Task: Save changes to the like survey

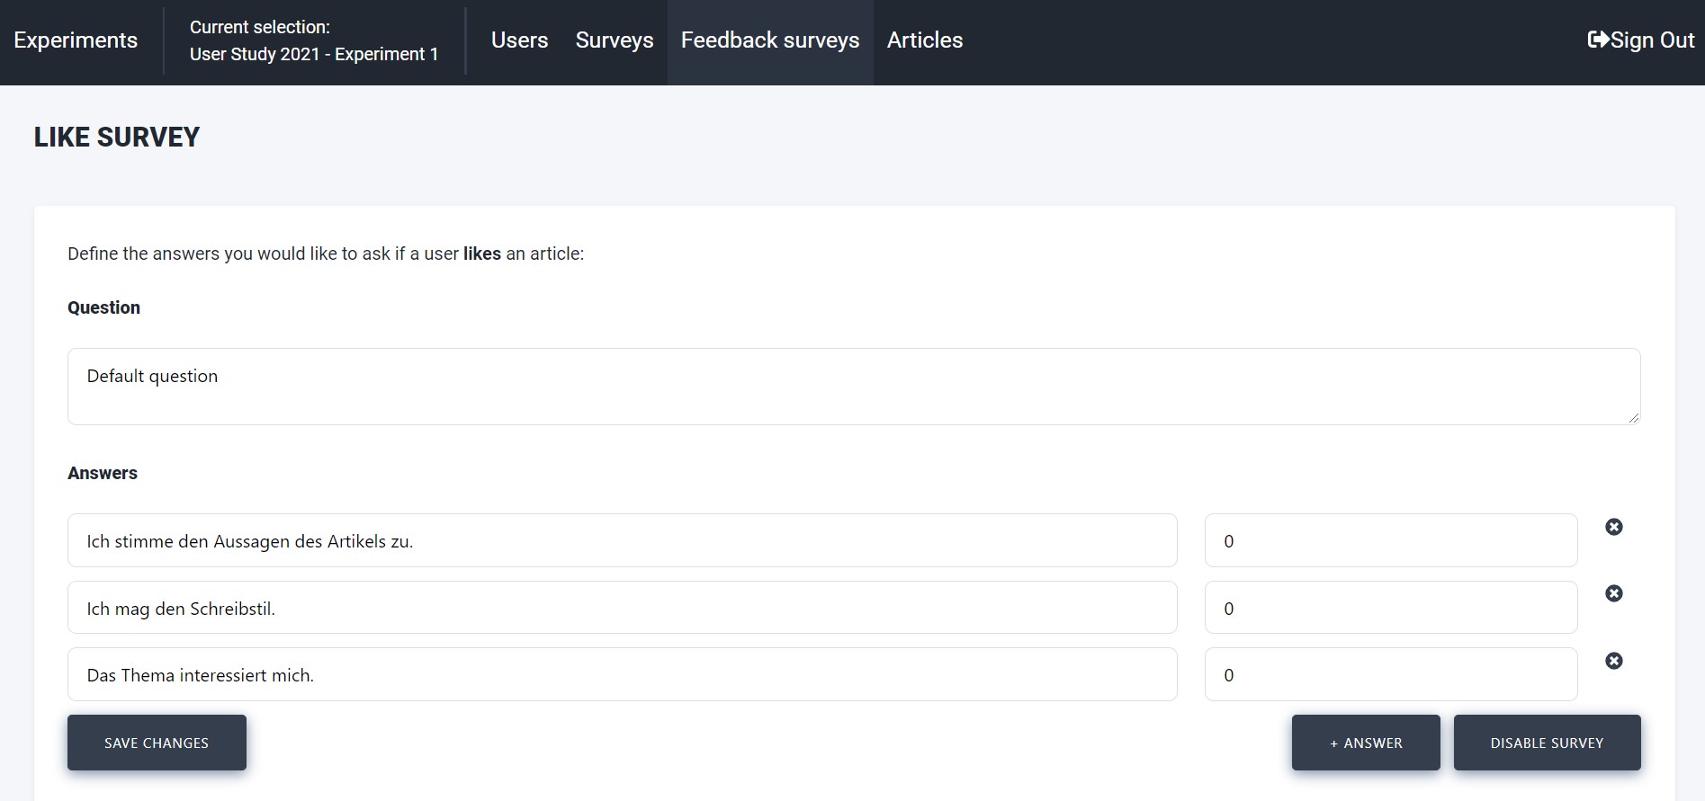Action: (157, 743)
